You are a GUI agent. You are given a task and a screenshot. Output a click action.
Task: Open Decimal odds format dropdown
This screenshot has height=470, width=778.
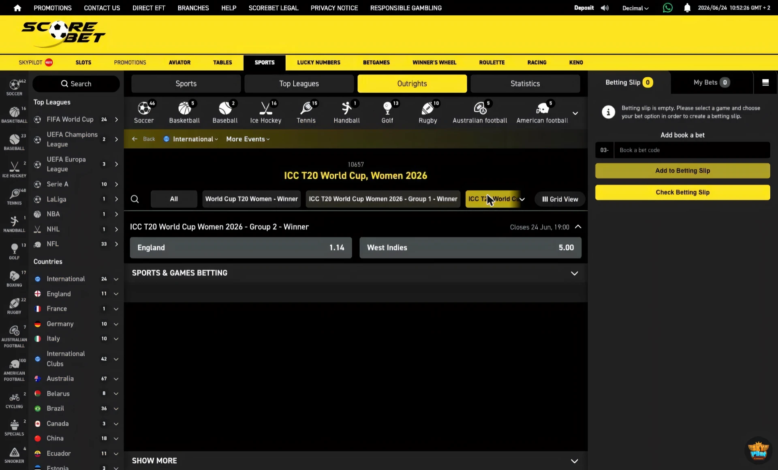[x=635, y=8]
